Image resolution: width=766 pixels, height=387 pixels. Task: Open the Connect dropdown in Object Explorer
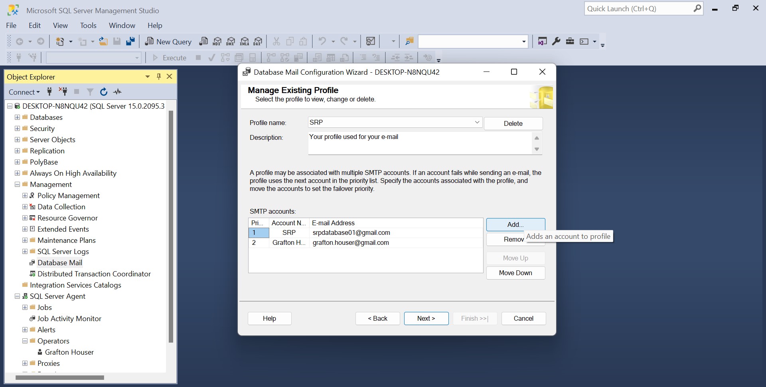pos(24,92)
